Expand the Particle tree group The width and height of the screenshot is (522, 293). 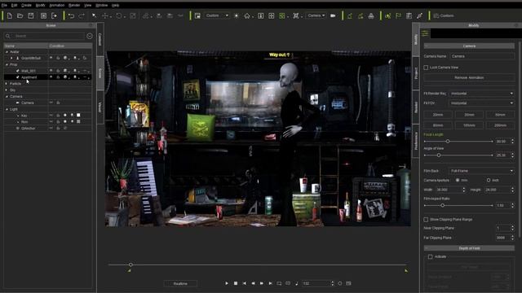(x=7, y=84)
